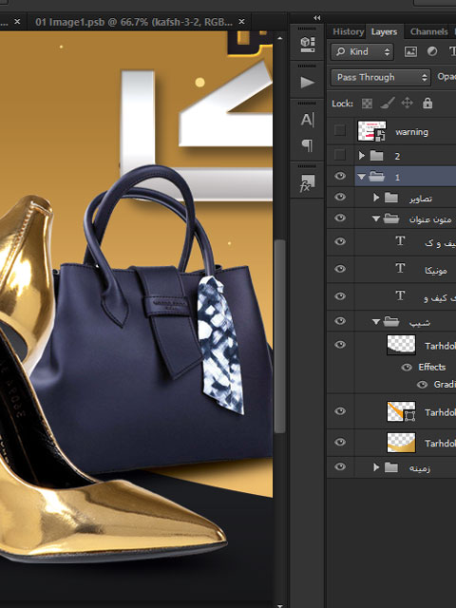
Task: Collapse the شیپ layer group
Action: pyautogui.click(x=375, y=321)
